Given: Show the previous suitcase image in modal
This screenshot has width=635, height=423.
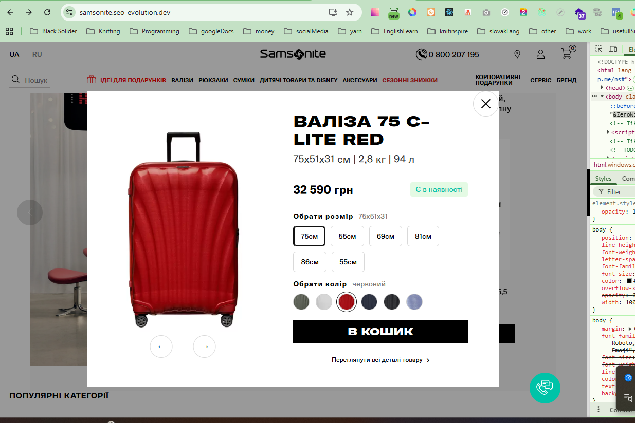Looking at the screenshot, I should 161,347.
